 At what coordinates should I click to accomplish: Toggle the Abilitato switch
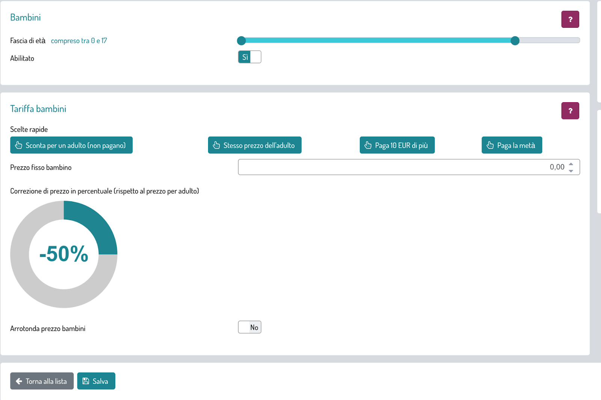(x=249, y=57)
